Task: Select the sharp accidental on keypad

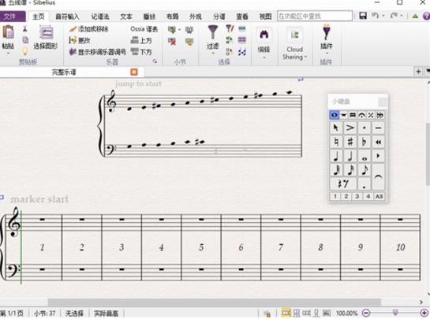Action: (x=350, y=142)
